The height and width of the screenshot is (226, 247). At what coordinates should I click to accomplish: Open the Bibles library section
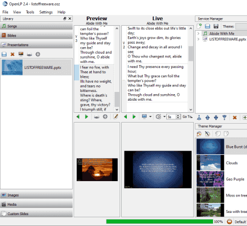pos(36,36)
